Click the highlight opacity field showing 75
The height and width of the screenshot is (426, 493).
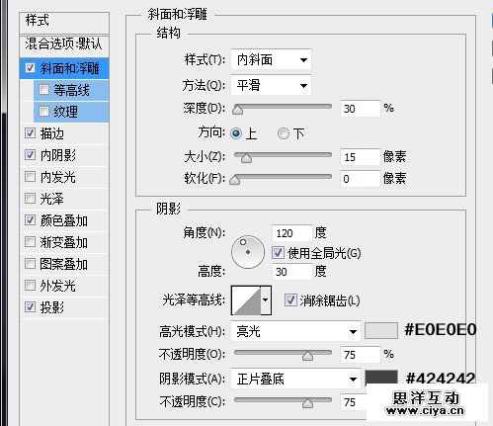361,355
